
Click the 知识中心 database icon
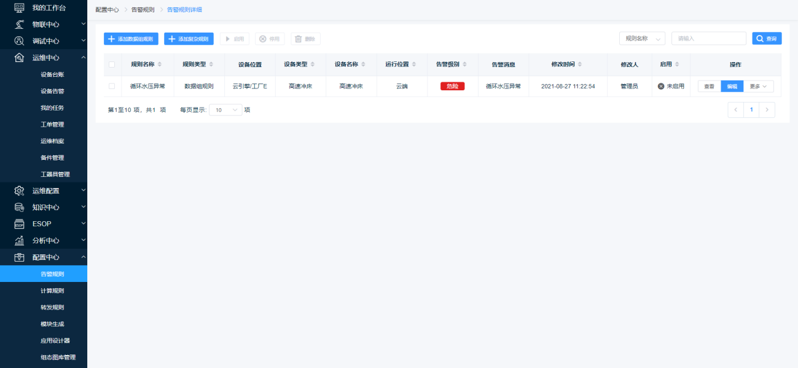(19, 207)
